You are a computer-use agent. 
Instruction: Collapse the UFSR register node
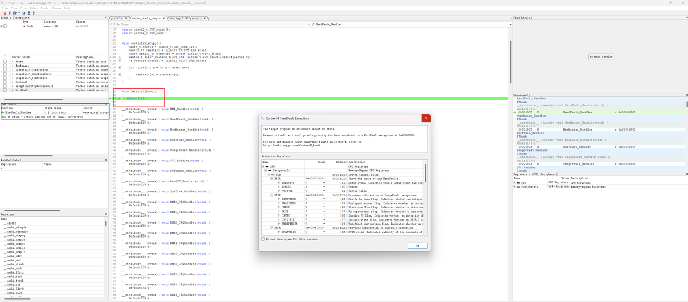[x=271, y=195]
